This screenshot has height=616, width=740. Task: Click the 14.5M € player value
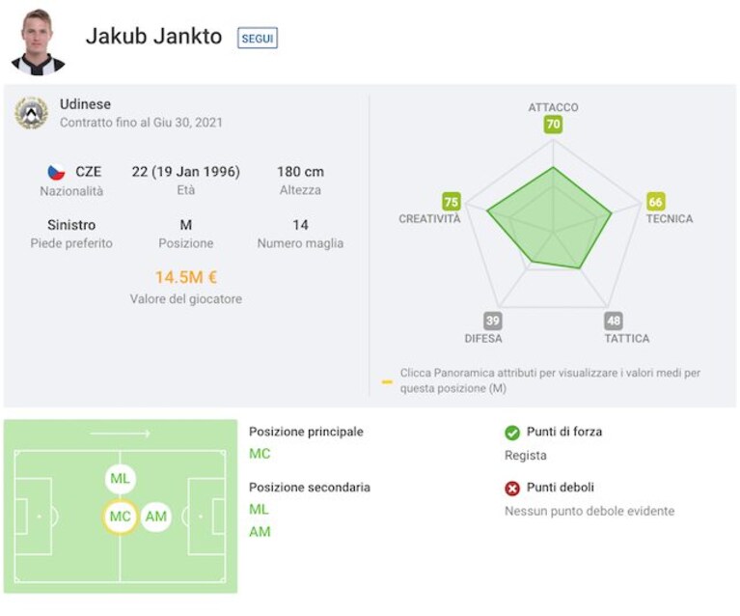click(x=186, y=277)
